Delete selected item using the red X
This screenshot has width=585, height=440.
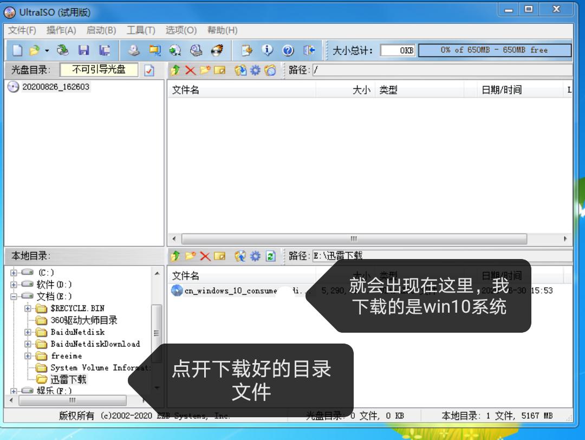click(191, 70)
